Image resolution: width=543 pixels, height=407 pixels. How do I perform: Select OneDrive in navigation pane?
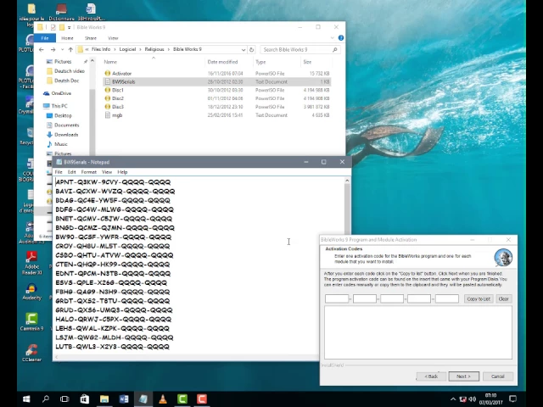pyautogui.click(x=58, y=93)
